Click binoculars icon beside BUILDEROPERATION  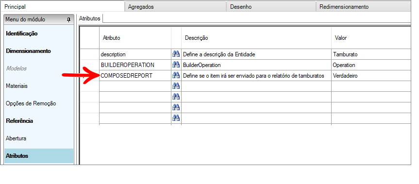pos(176,65)
